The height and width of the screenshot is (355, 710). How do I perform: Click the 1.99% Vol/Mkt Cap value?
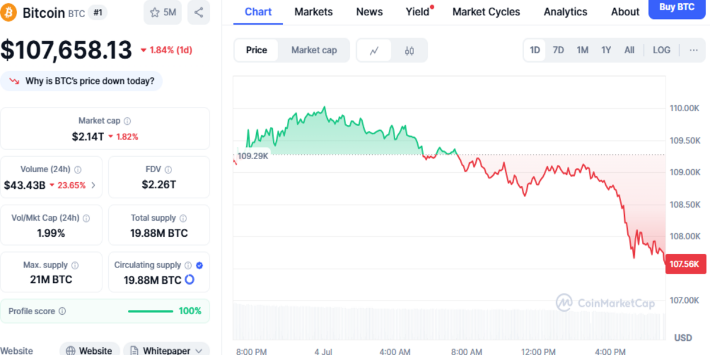tap(51, 233)
